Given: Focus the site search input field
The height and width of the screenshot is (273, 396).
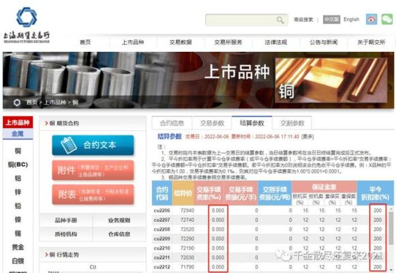Looking at the screenshot, I should pos(247,20).
